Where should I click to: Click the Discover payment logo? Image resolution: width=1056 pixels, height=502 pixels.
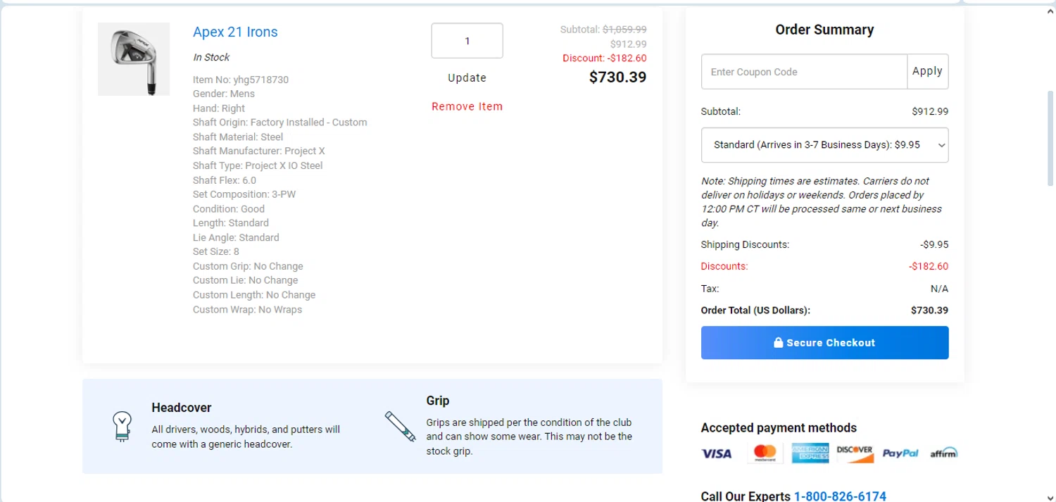(855, 453)
